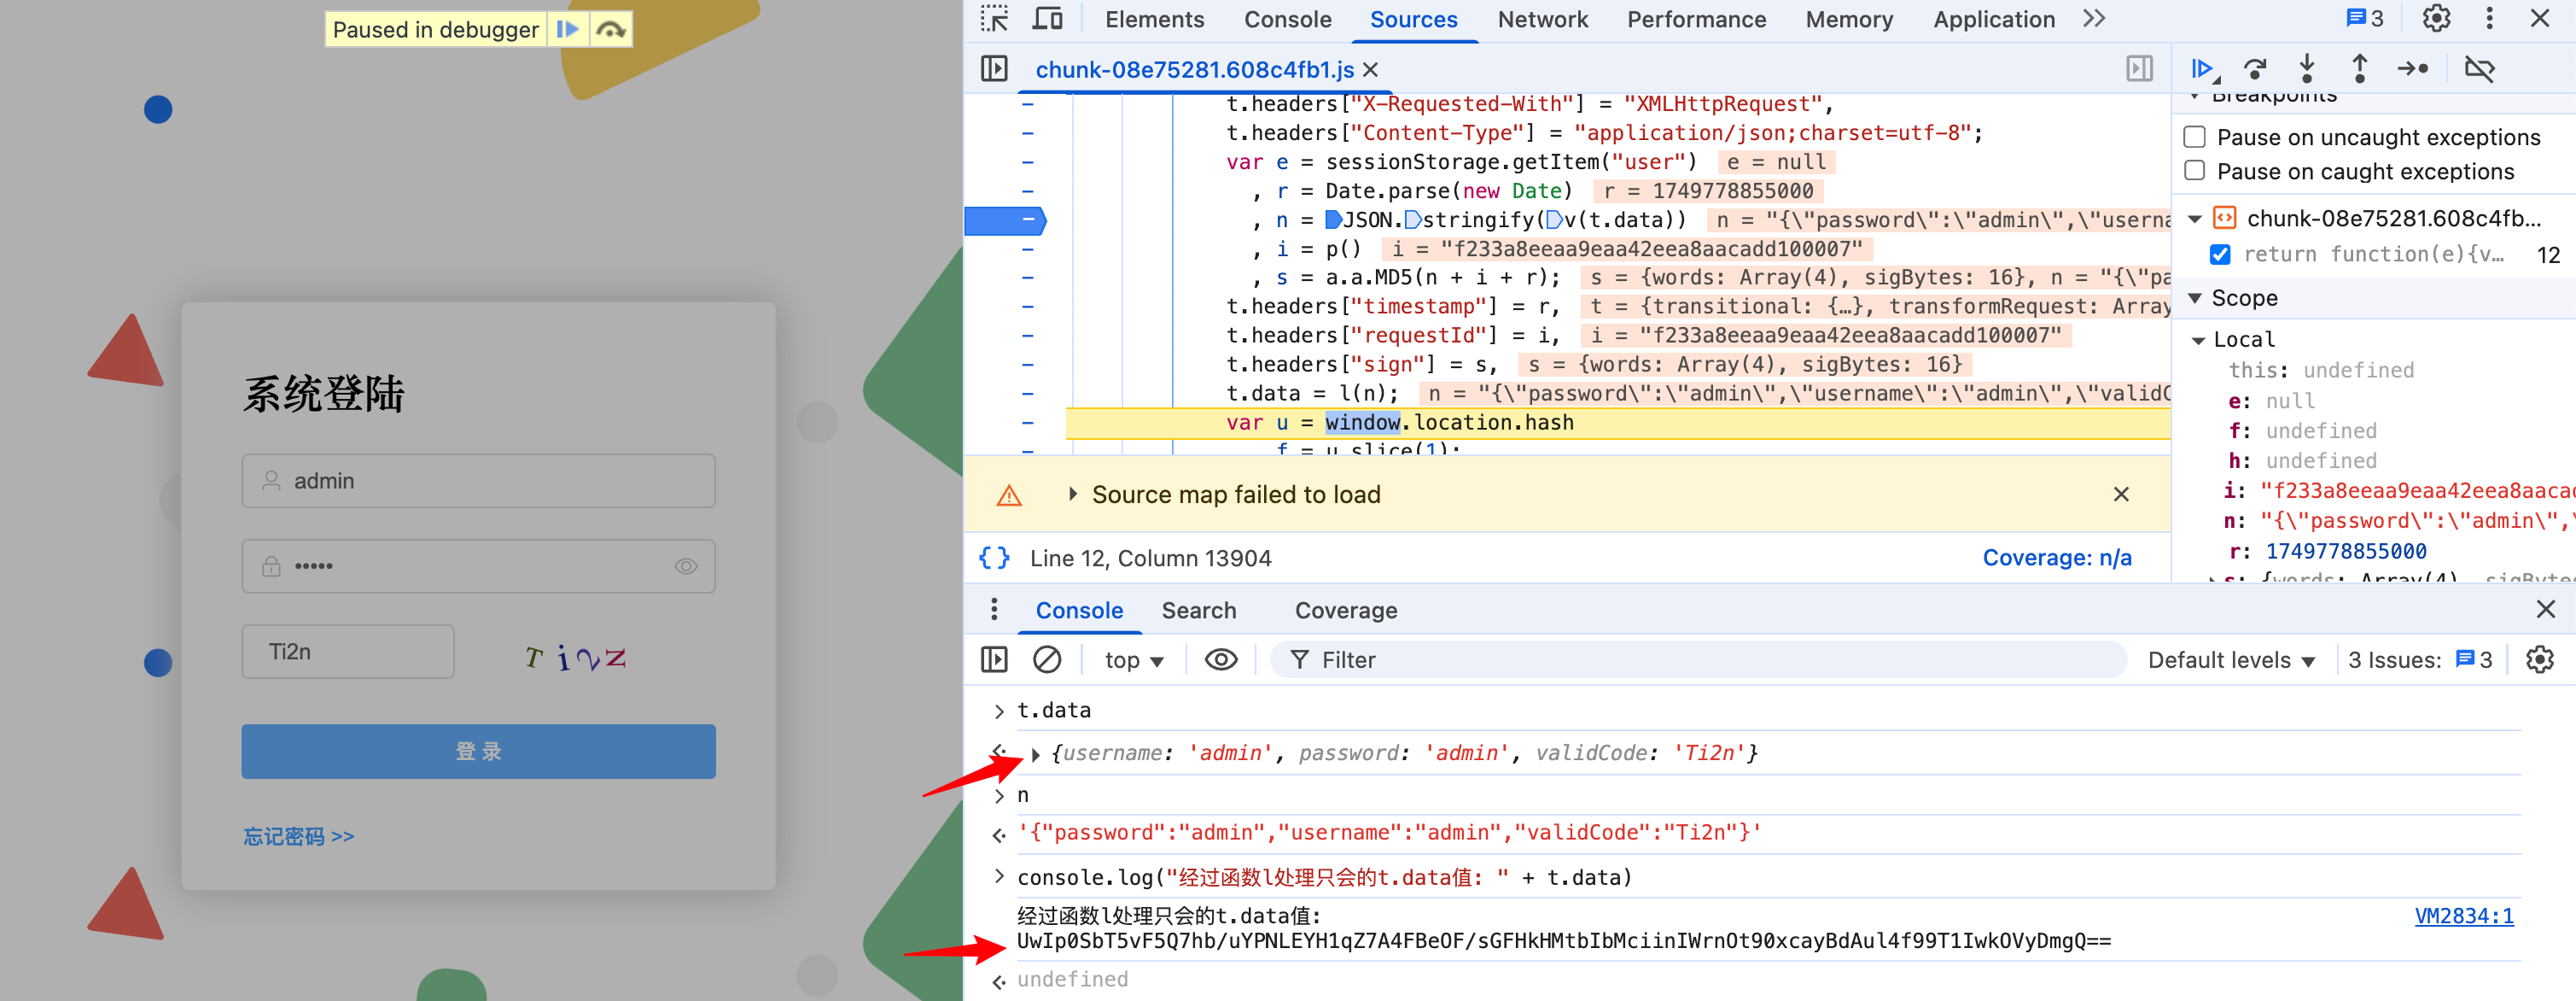Open the Network tab
Screen dimensions: 2576x1001
pyautogui.click(x=1542, y=19)
